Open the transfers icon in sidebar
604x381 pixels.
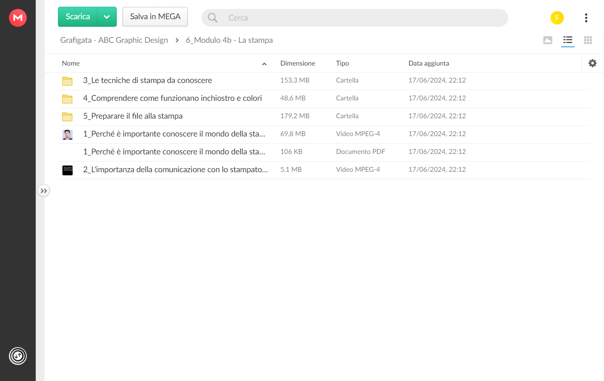[18, 356]
